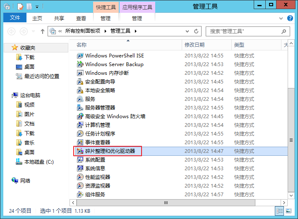Select the 任务计划程序 clock icon
The height and width of the screenshot is (219, 298).
(x=80, y=134)
